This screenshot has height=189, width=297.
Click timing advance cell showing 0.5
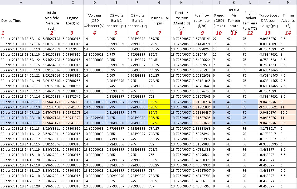click(288, 39)
